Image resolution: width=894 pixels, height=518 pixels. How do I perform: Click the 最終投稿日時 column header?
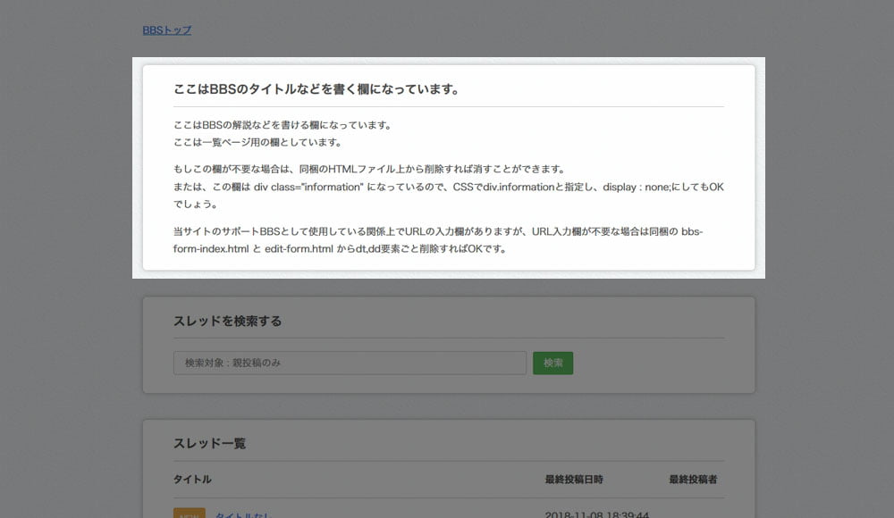tap(574, 480)
